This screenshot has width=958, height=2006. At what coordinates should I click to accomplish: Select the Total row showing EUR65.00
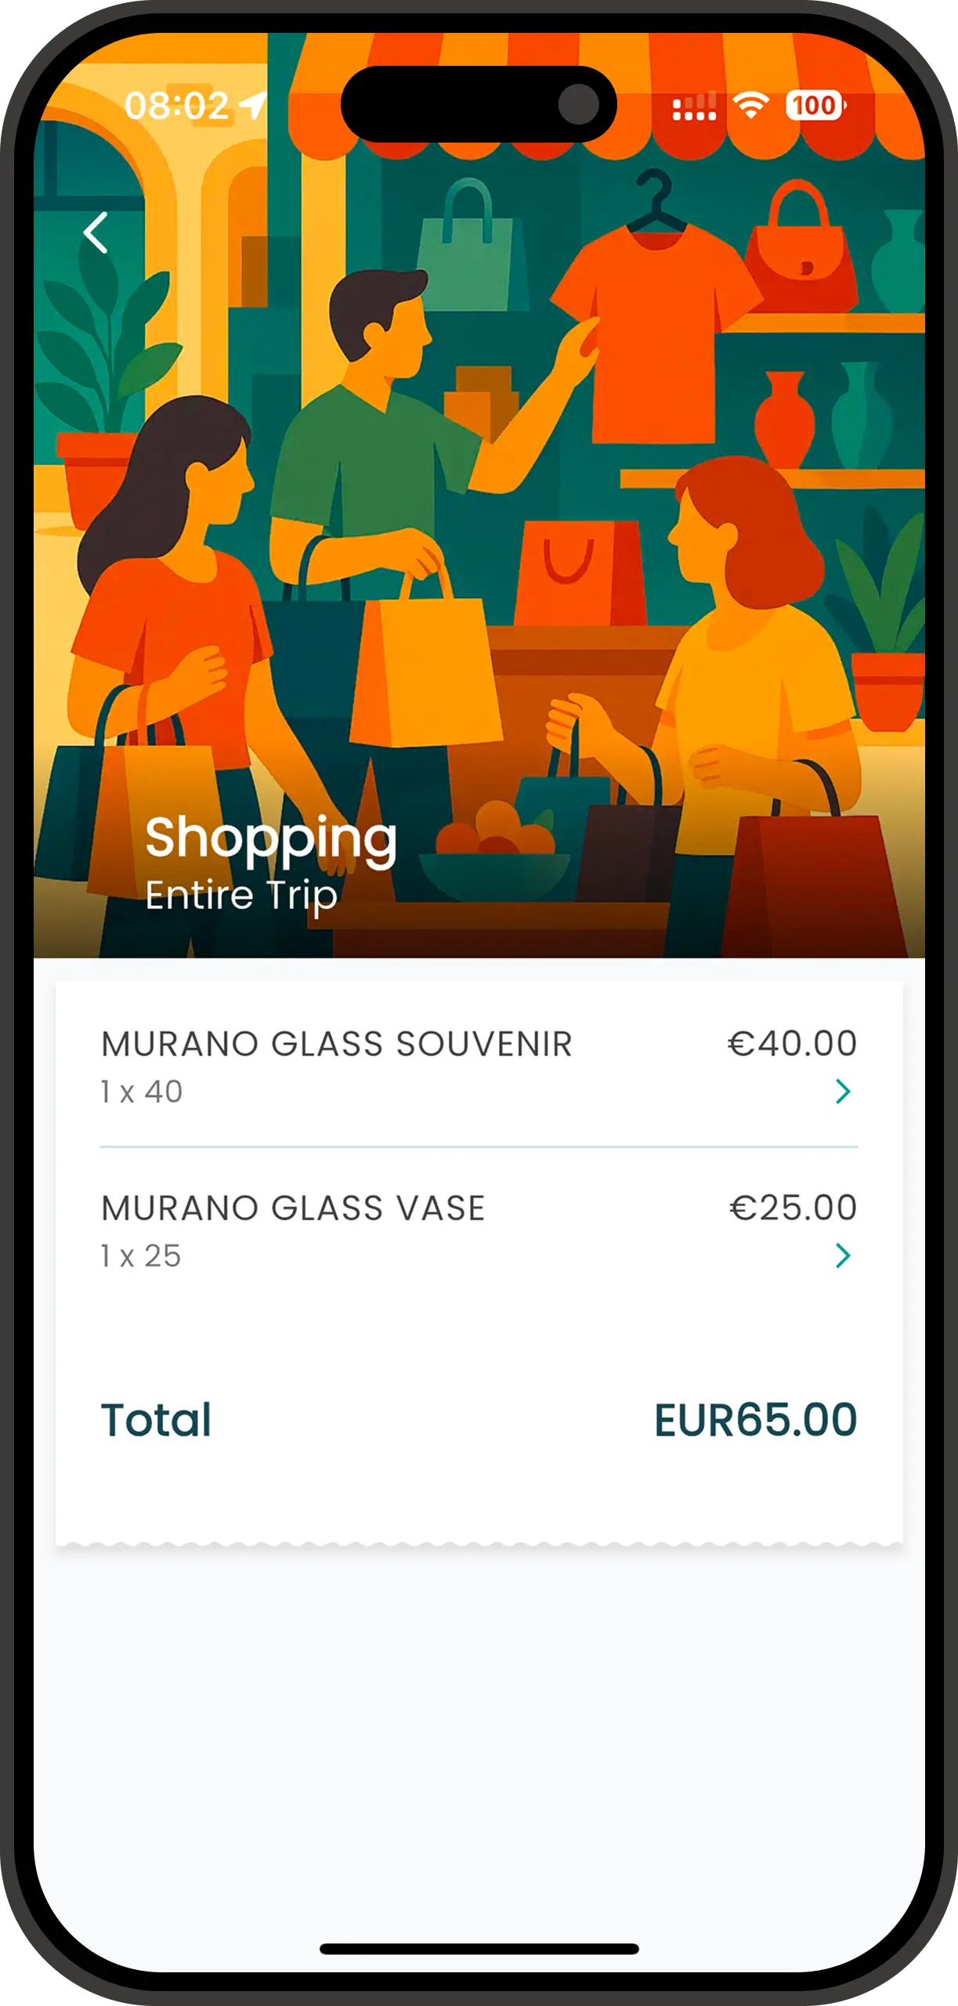478,1418
